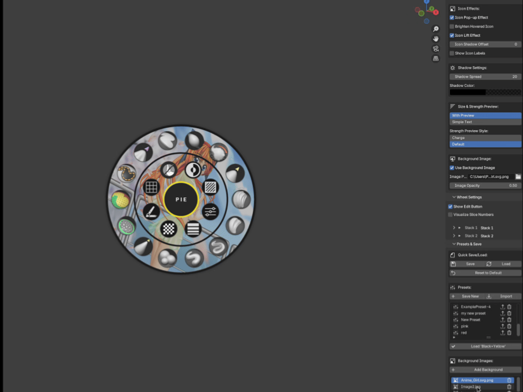Adjust the Shadow Spread slider

pyautogui.click(x=485, y=77)
